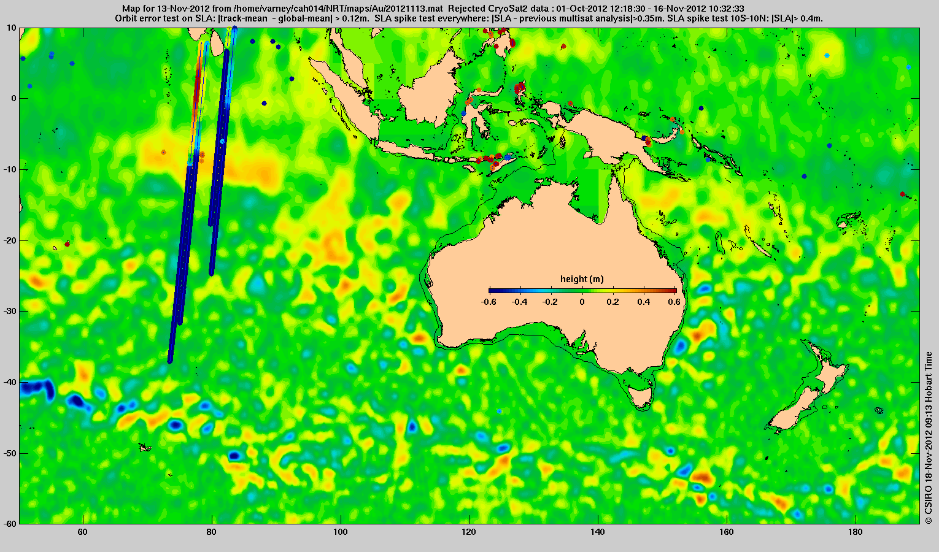Click the 'height (m)' colorbar label

click(582, 279)
